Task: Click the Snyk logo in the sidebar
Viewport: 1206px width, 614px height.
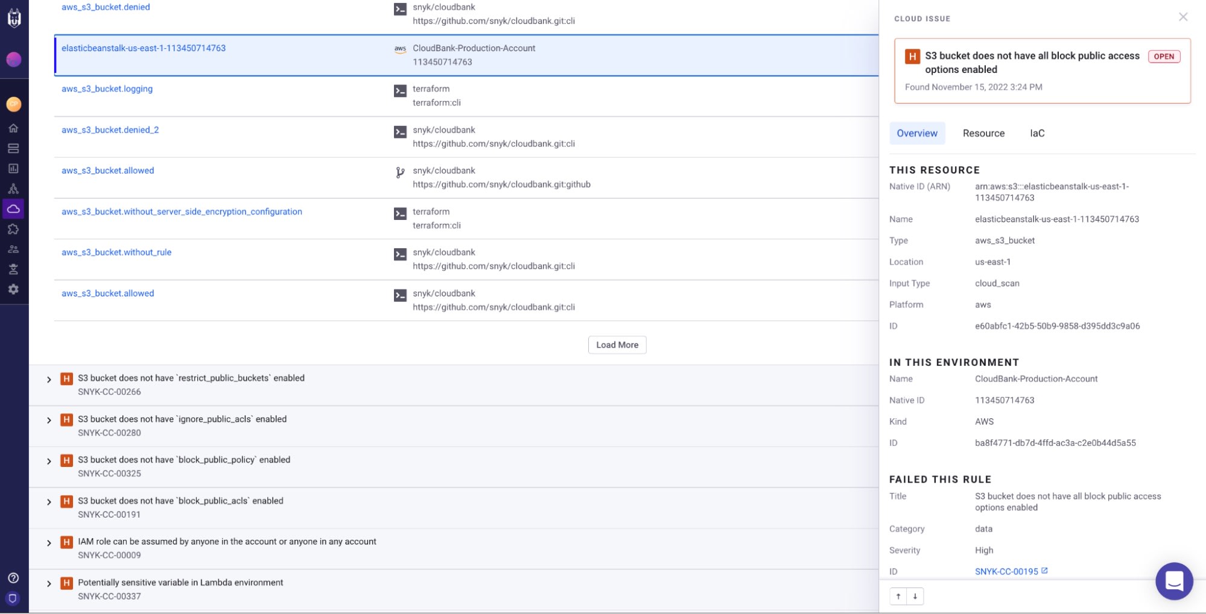Action: [14, 18]
